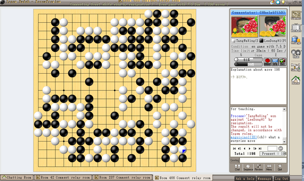Open the Bet Info button
This screenshot has height=181, width=304.
click(275, 62)
